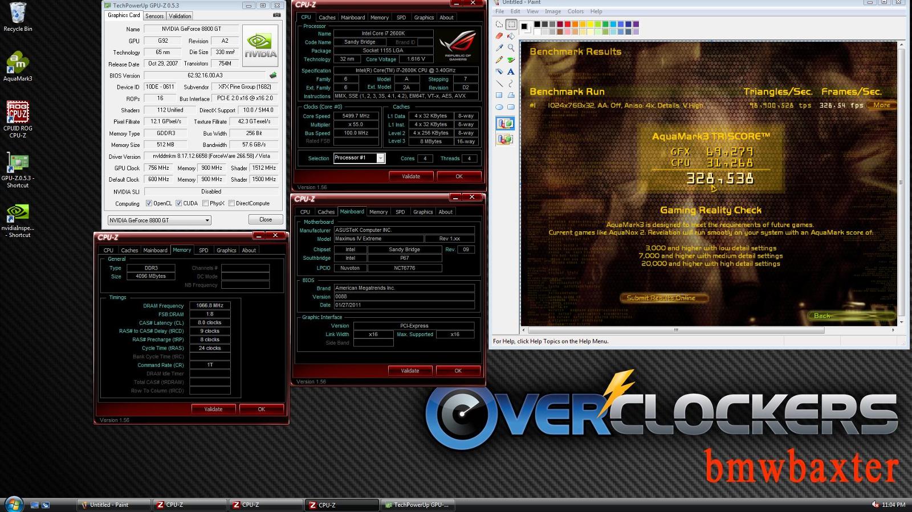The height and width of the screenshot is (512, 912).
Task: Click OK in the CPU-Z Memory window
Action: tap(262, 409)
